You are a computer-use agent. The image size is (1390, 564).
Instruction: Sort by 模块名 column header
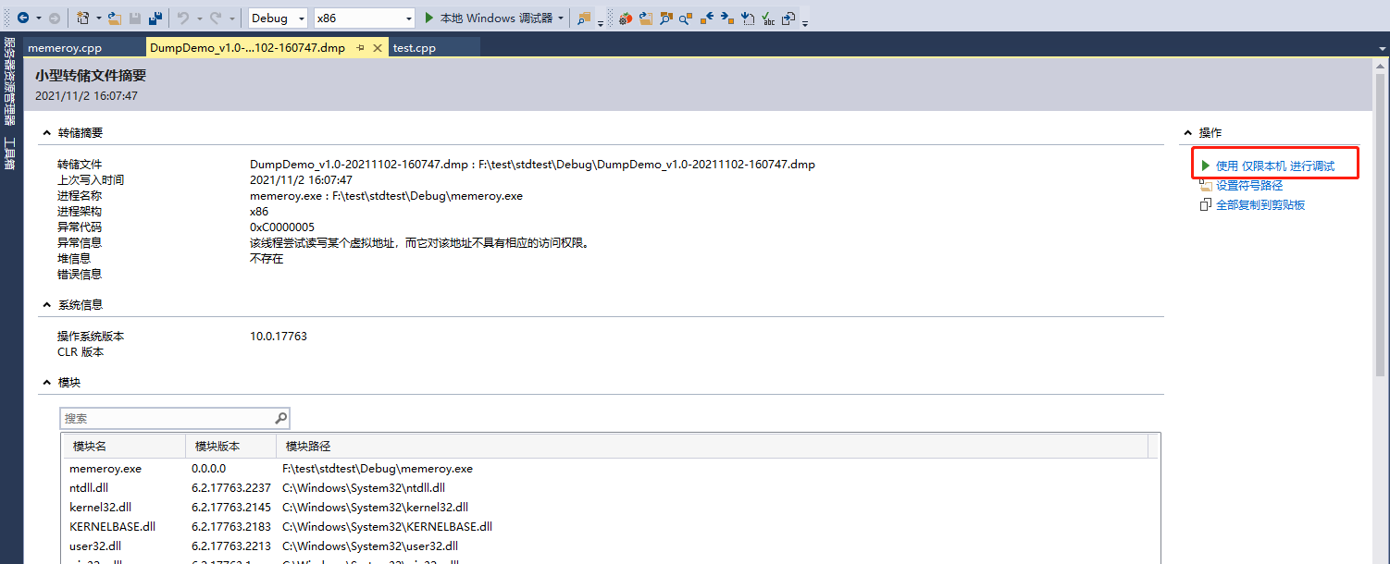123,447
